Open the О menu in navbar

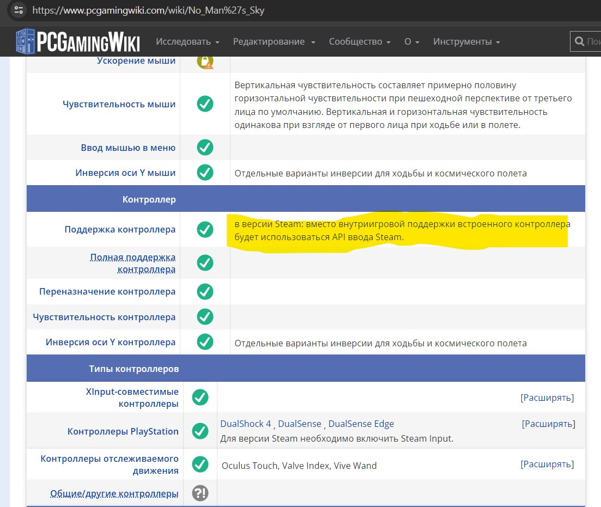click(411, 42)
